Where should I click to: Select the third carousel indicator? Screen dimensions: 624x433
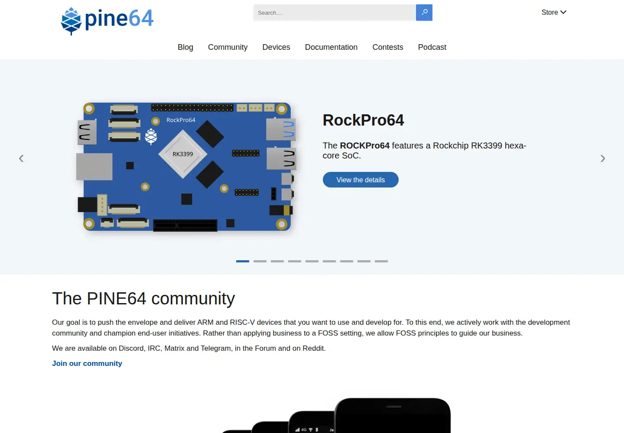(x=277, y=261)
